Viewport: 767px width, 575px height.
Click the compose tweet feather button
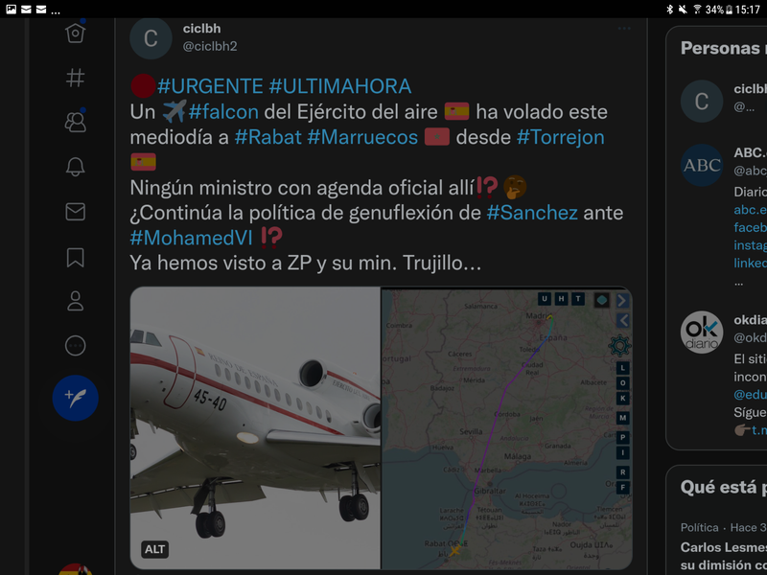pos(76,398)
